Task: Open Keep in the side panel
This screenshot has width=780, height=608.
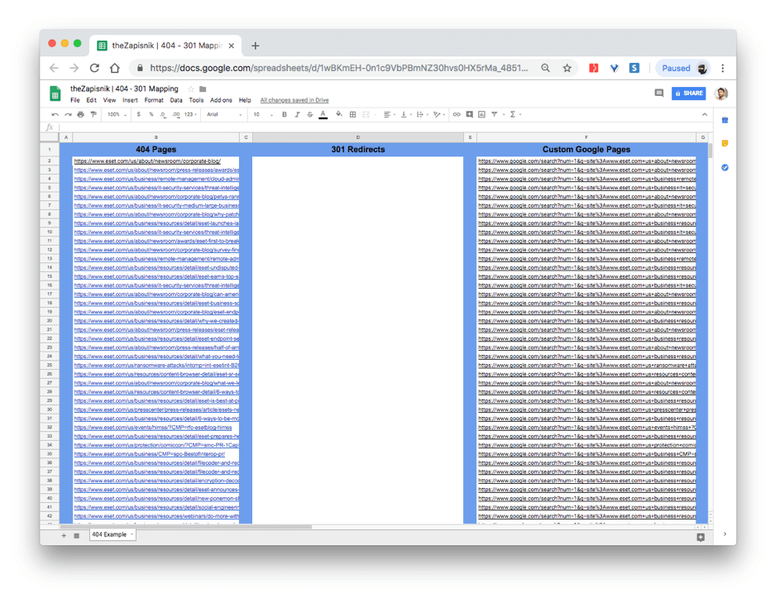Action: click(725, 144)
